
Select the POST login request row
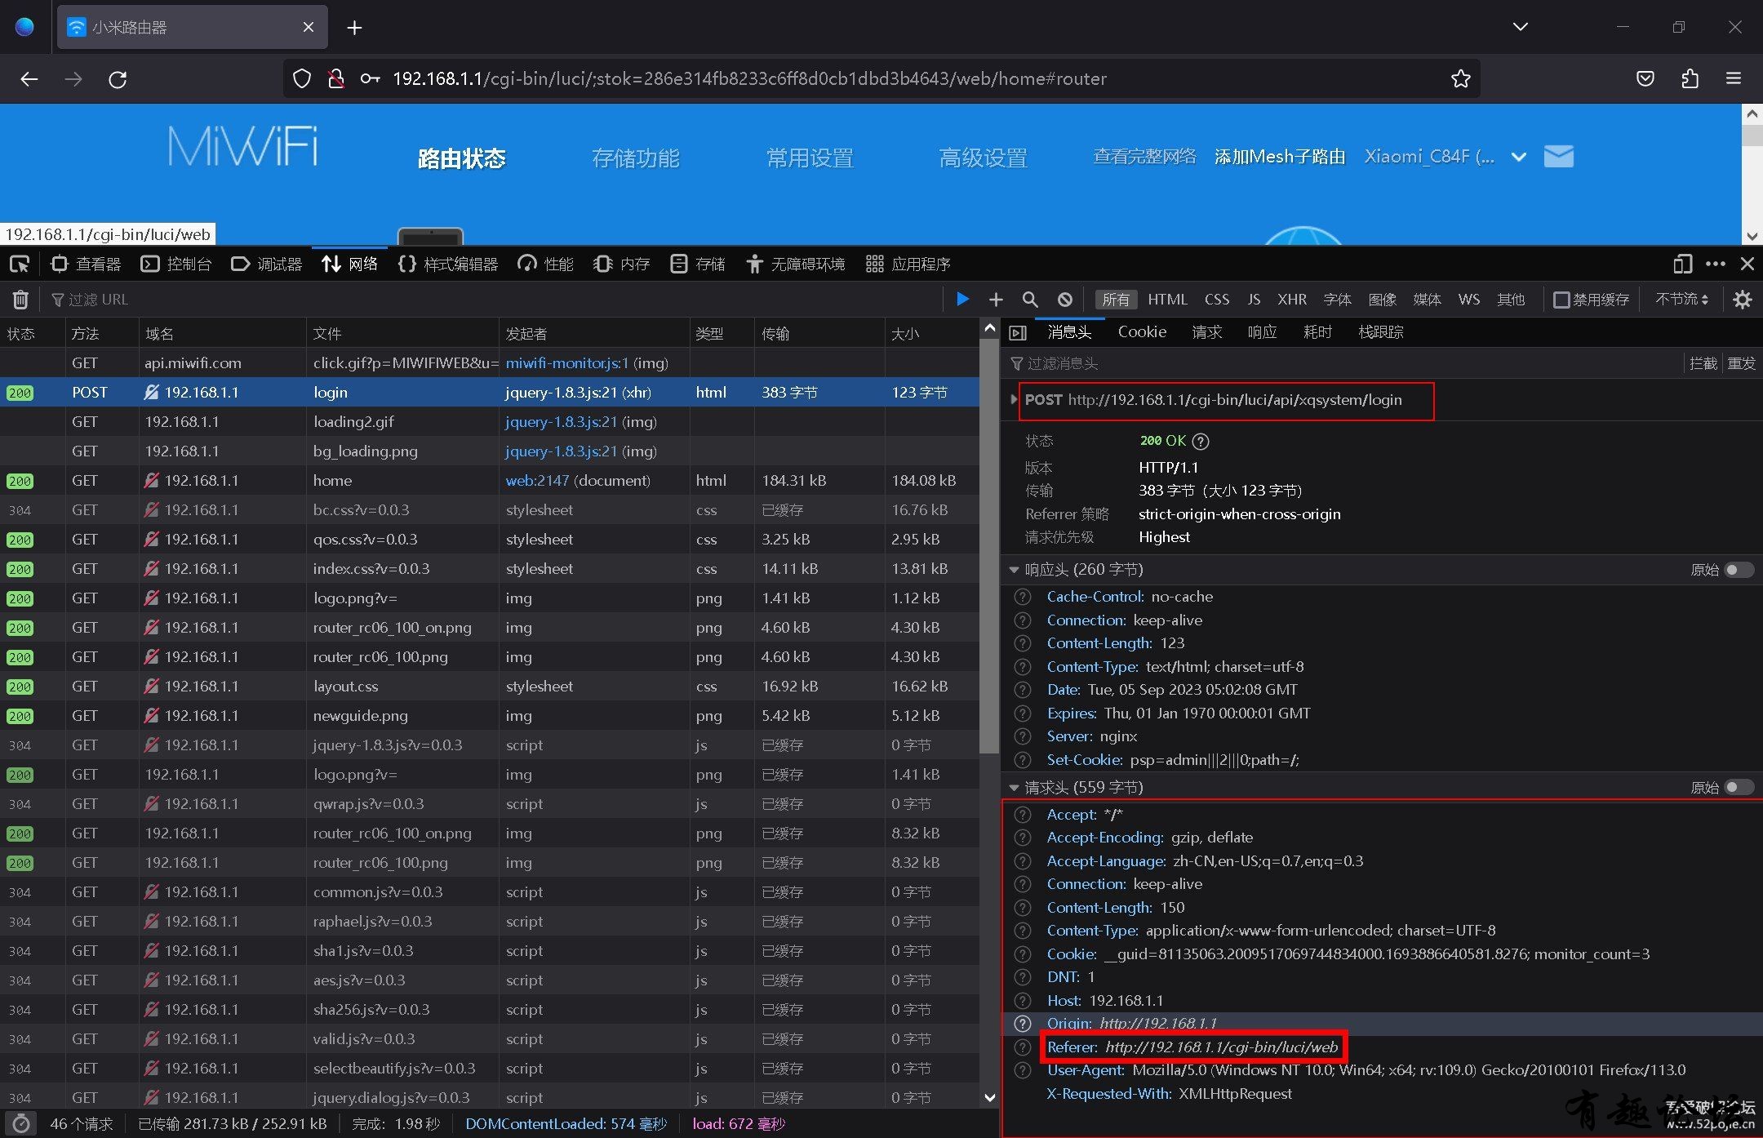click(490, 393)
